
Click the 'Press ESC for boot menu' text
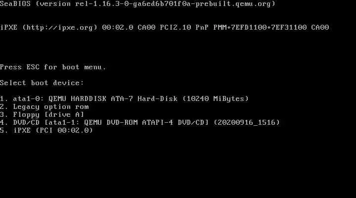tap(53, 67)
